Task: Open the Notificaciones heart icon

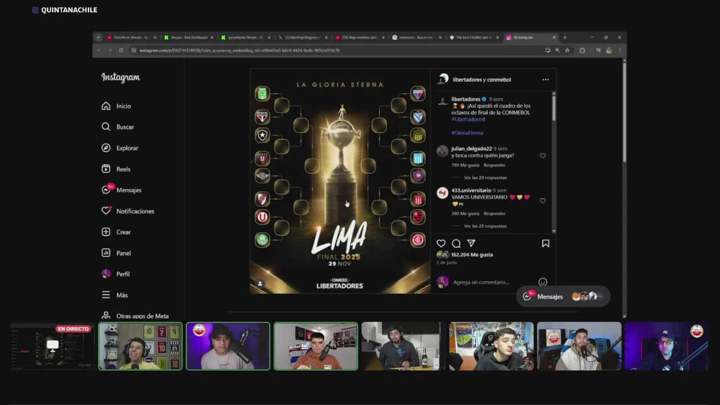Action: [x=106, y=211]
